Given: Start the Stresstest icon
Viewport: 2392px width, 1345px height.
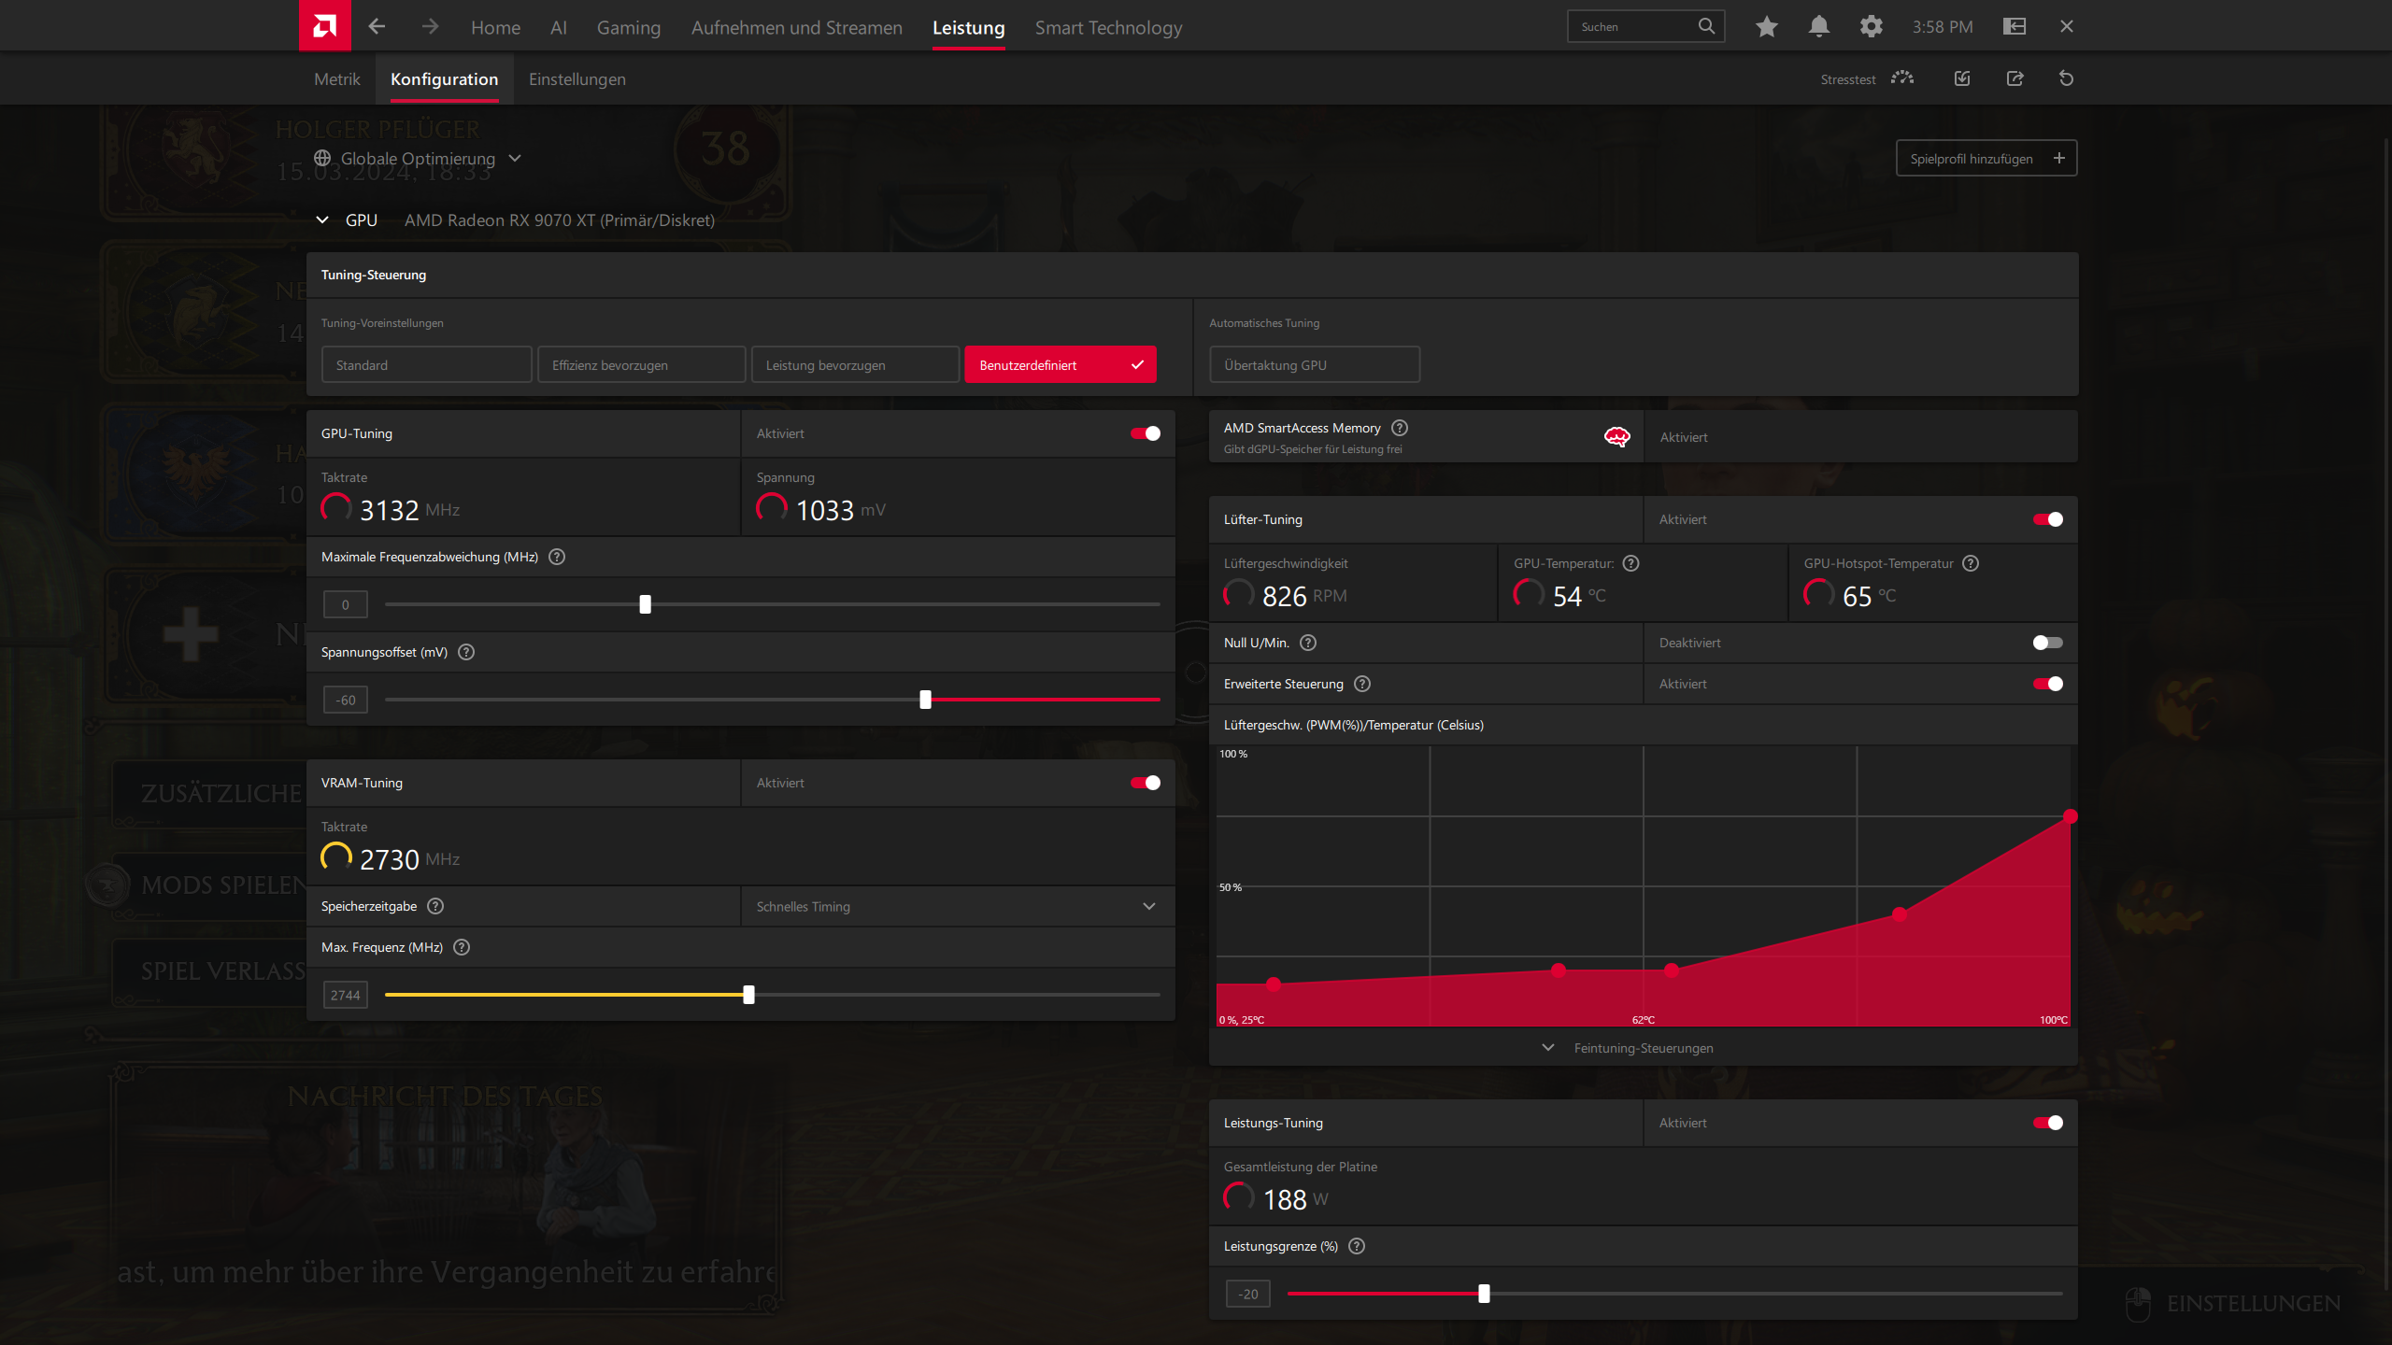Looking at the screenshot, I should pos(1901,78).
